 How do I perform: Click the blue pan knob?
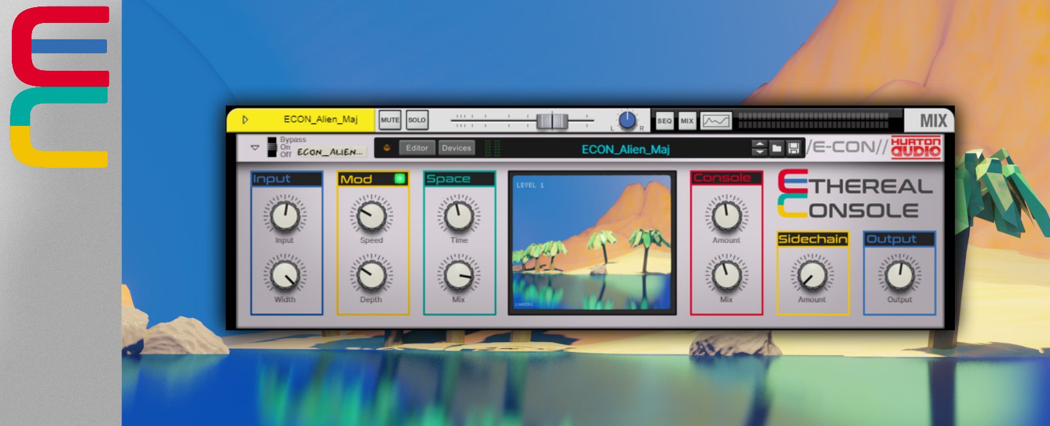click(628, 120)
